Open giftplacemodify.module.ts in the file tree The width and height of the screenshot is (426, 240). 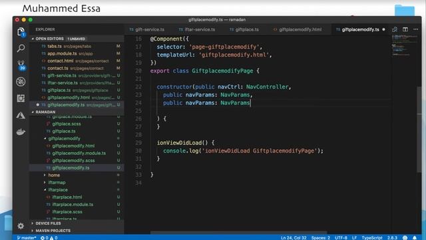pos(77,153)
